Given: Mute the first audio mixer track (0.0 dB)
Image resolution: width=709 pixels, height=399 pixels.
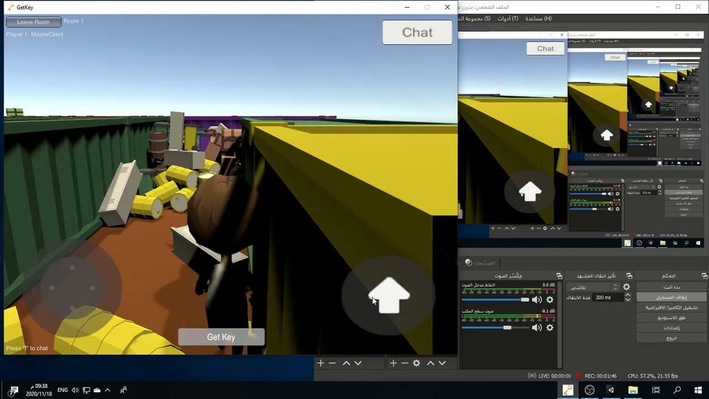Looking at the screenshot, I should (x=537, y=300).
